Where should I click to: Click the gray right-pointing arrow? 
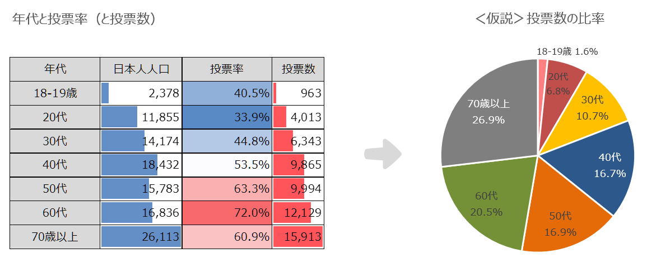[383, 153]
